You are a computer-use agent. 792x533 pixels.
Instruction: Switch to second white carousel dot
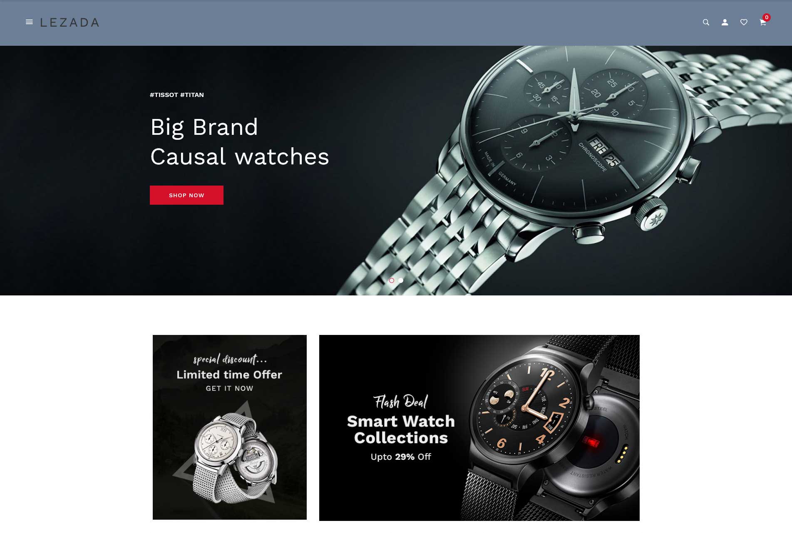pos(401,280)
